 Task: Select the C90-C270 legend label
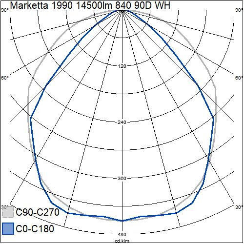[x=38, y=212]
